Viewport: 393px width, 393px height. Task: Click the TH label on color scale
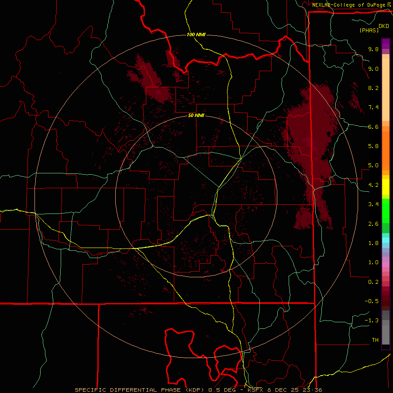pos(375,340)
